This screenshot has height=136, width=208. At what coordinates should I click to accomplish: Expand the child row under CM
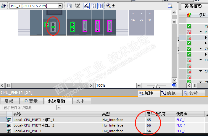(206, 54)
